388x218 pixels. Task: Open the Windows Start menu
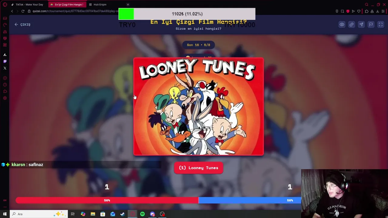[x=5, y=214]
